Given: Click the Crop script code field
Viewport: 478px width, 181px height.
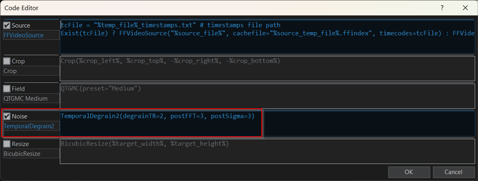Looking at the screenshot, I should [268, 68].
